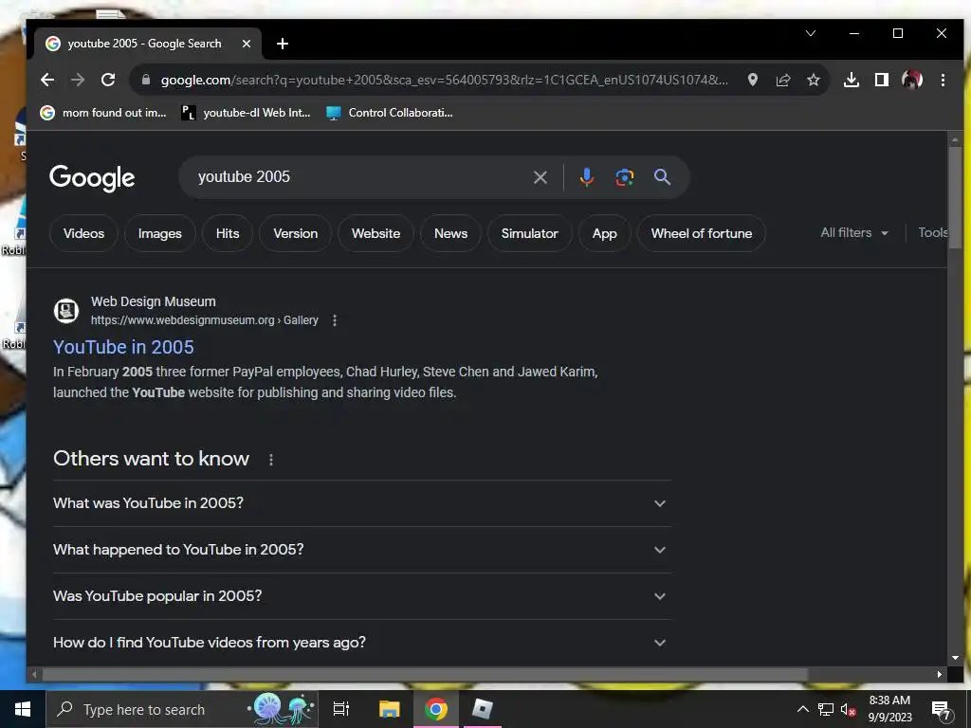Click the Web Design Museum site favicon
Image resolution: width=971 pixels, height=728 pixels.
pyautogui.click(x=66, y=311)
